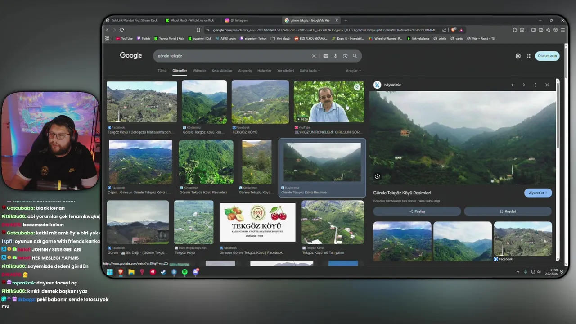Open Yer siteleri tab
Image resolution: width=576 pixels, height=324 pixels.
click(x=285, y=71)
